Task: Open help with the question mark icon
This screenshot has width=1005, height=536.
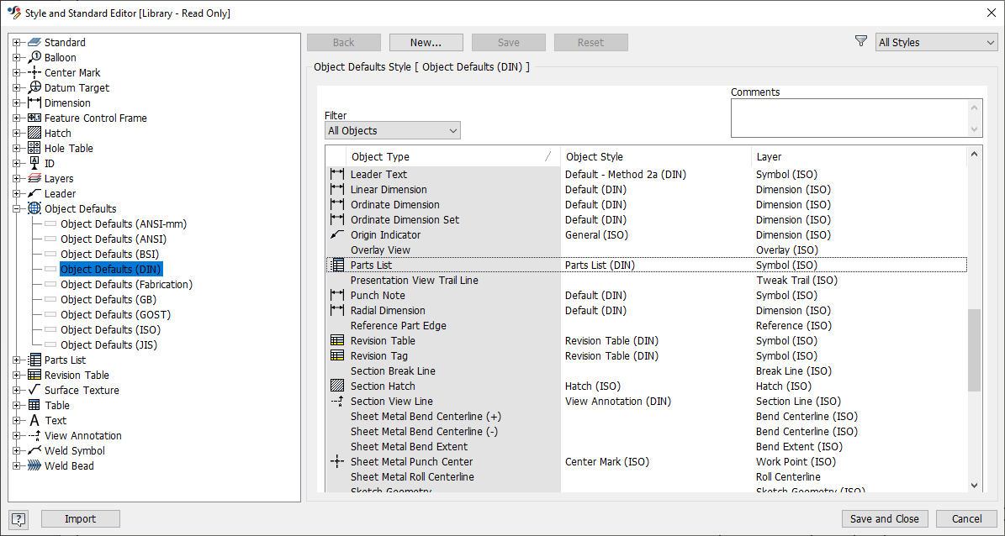Action: coord(19,519)
